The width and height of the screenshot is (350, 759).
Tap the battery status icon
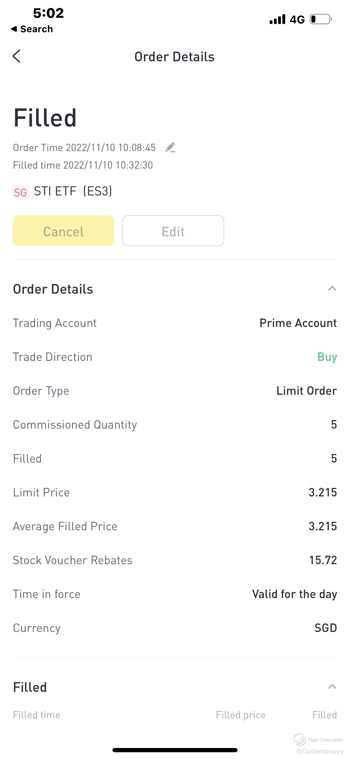(321, 19)
